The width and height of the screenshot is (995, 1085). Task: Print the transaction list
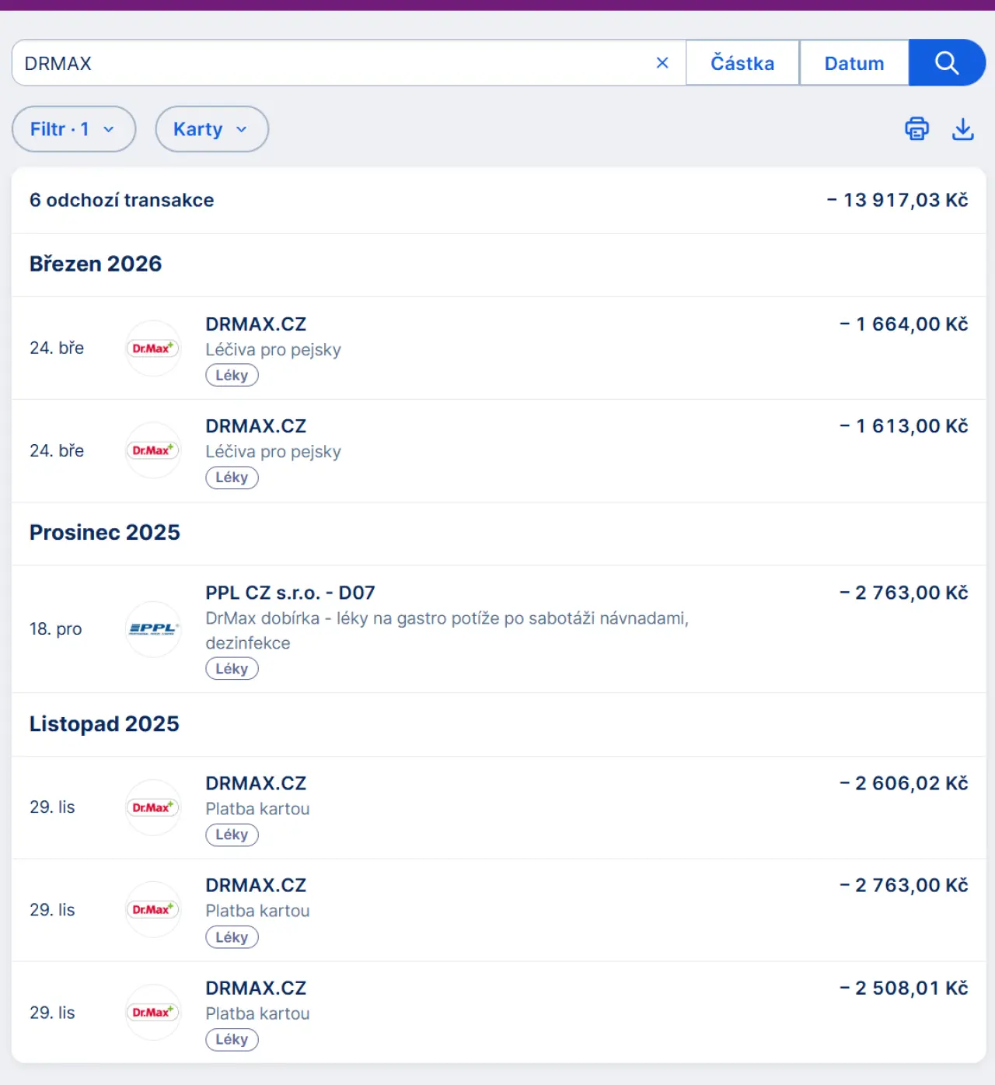pyautogui.click(x=917, y=128)
